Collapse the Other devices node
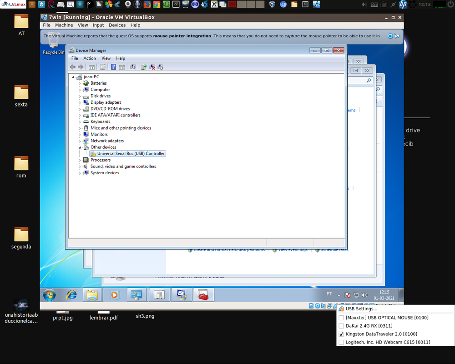 coord(80,147)
